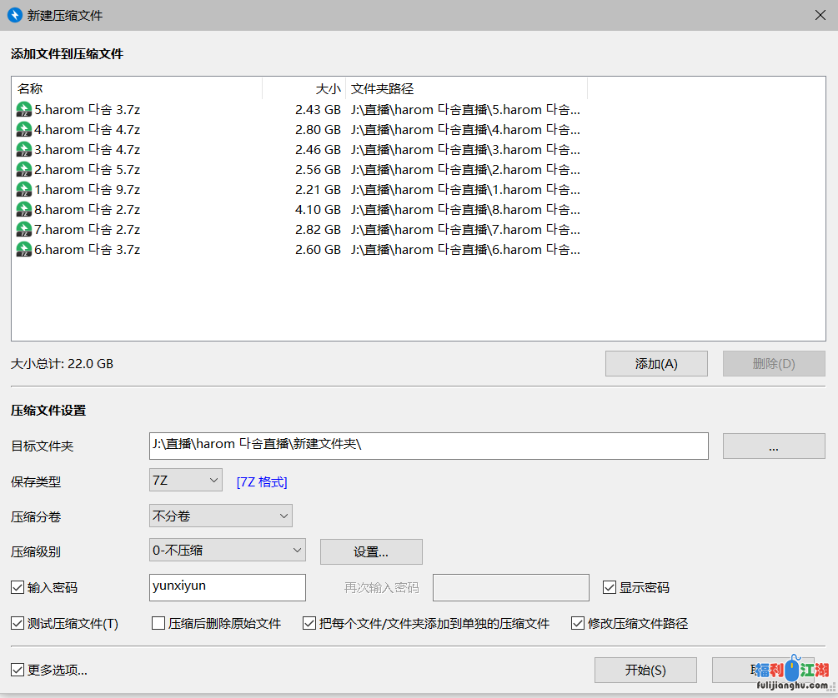The width and height of the screenshot is (838, 698).
Task: Open the 压缩级别 0-不压缩 dropdown
Action: (227, 550)
